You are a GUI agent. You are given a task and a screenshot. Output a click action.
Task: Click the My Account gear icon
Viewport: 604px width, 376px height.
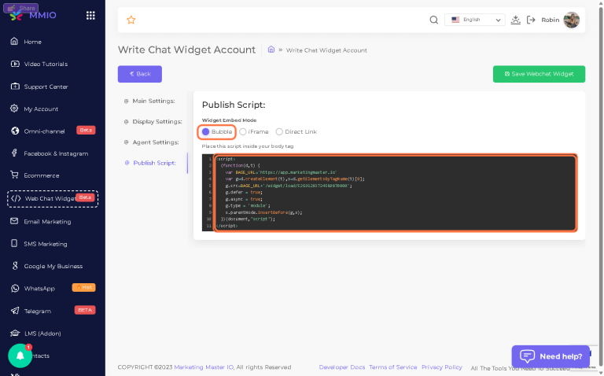[x=14, y=109]
